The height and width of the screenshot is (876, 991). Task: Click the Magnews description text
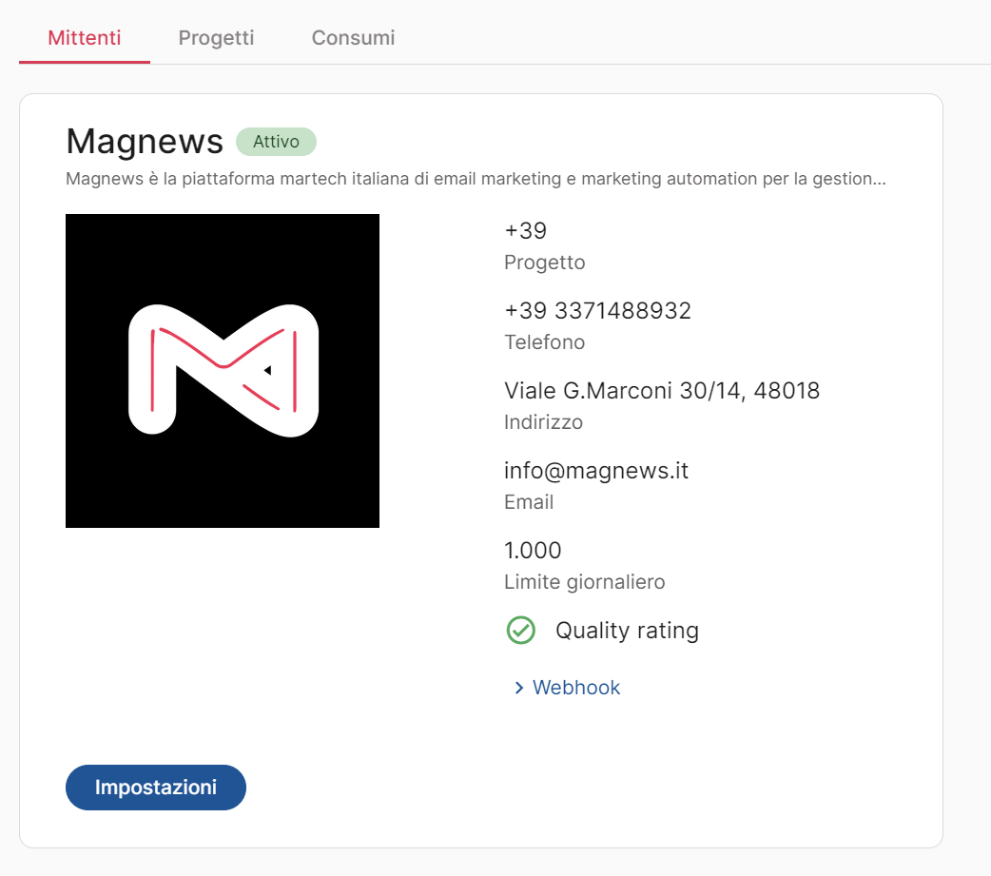pyautogui.click(x=476, y=179)
